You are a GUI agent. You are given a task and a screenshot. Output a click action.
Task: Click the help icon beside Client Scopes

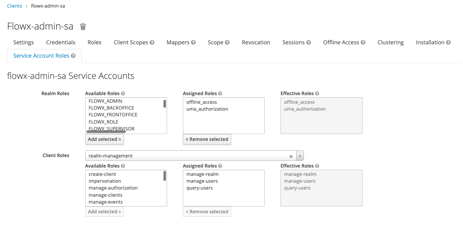coord(152,42)
